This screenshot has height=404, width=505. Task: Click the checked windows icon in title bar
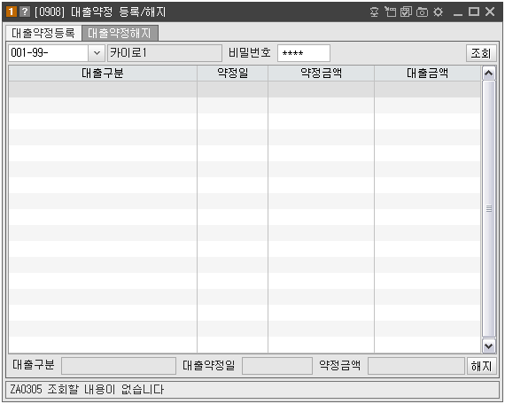(x=406, y=12)
